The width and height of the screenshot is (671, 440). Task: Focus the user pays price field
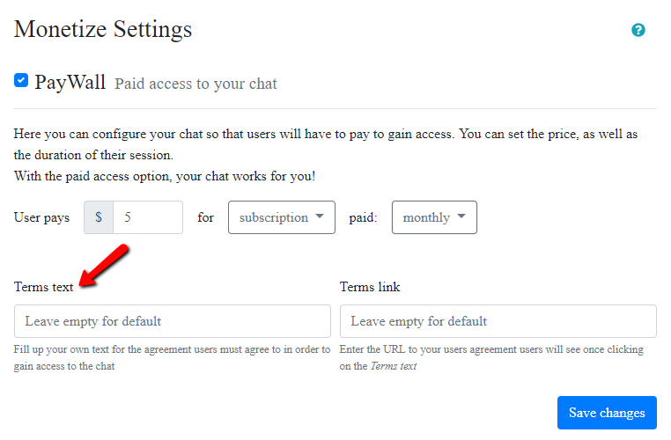tap(147, 217)
